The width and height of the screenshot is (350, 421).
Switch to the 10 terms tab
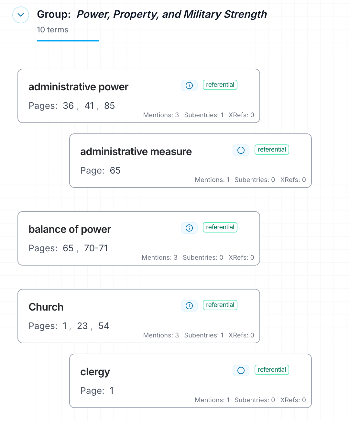52,30
